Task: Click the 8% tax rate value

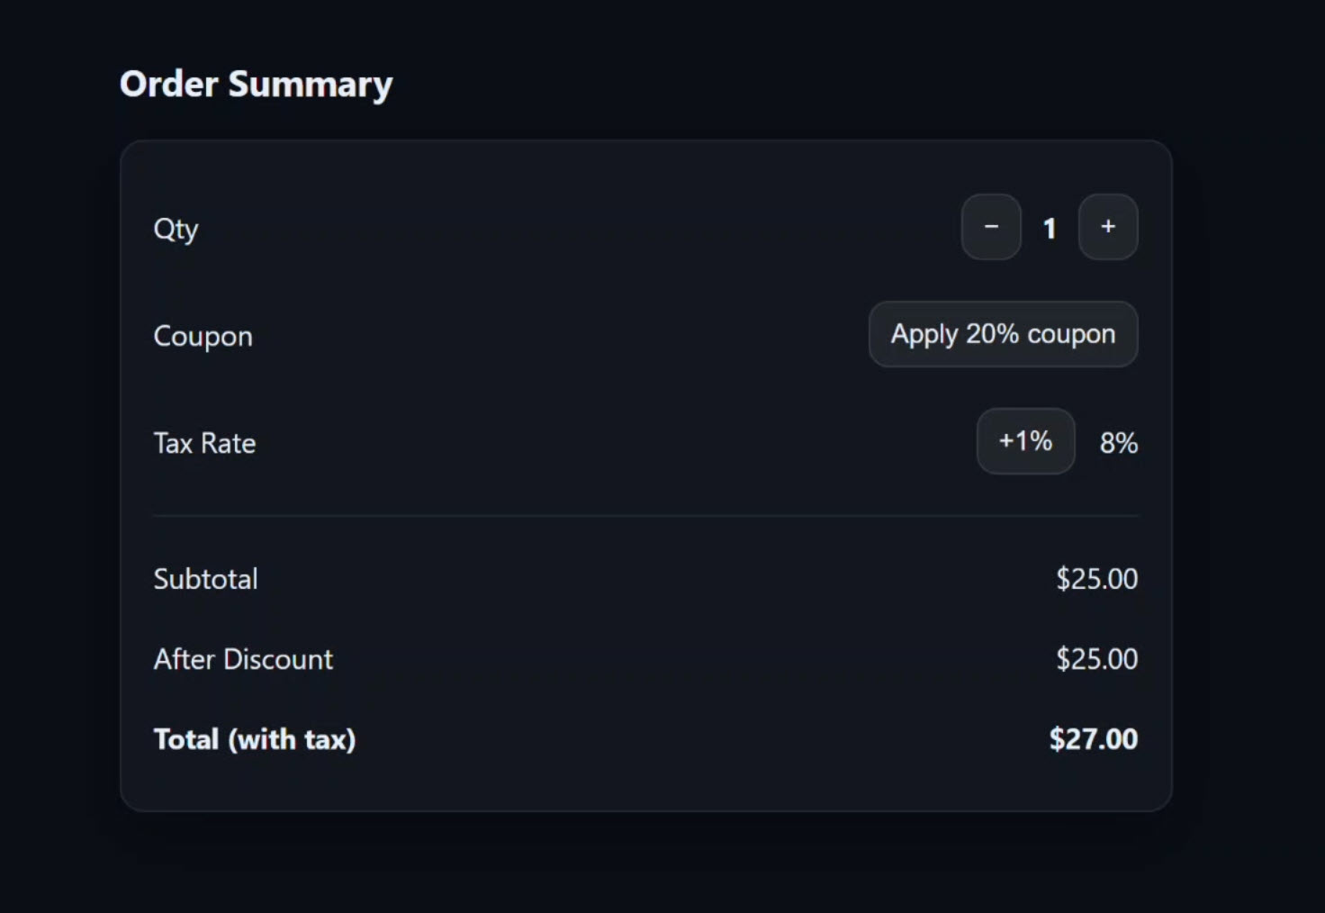Action: click(1119, 442)
